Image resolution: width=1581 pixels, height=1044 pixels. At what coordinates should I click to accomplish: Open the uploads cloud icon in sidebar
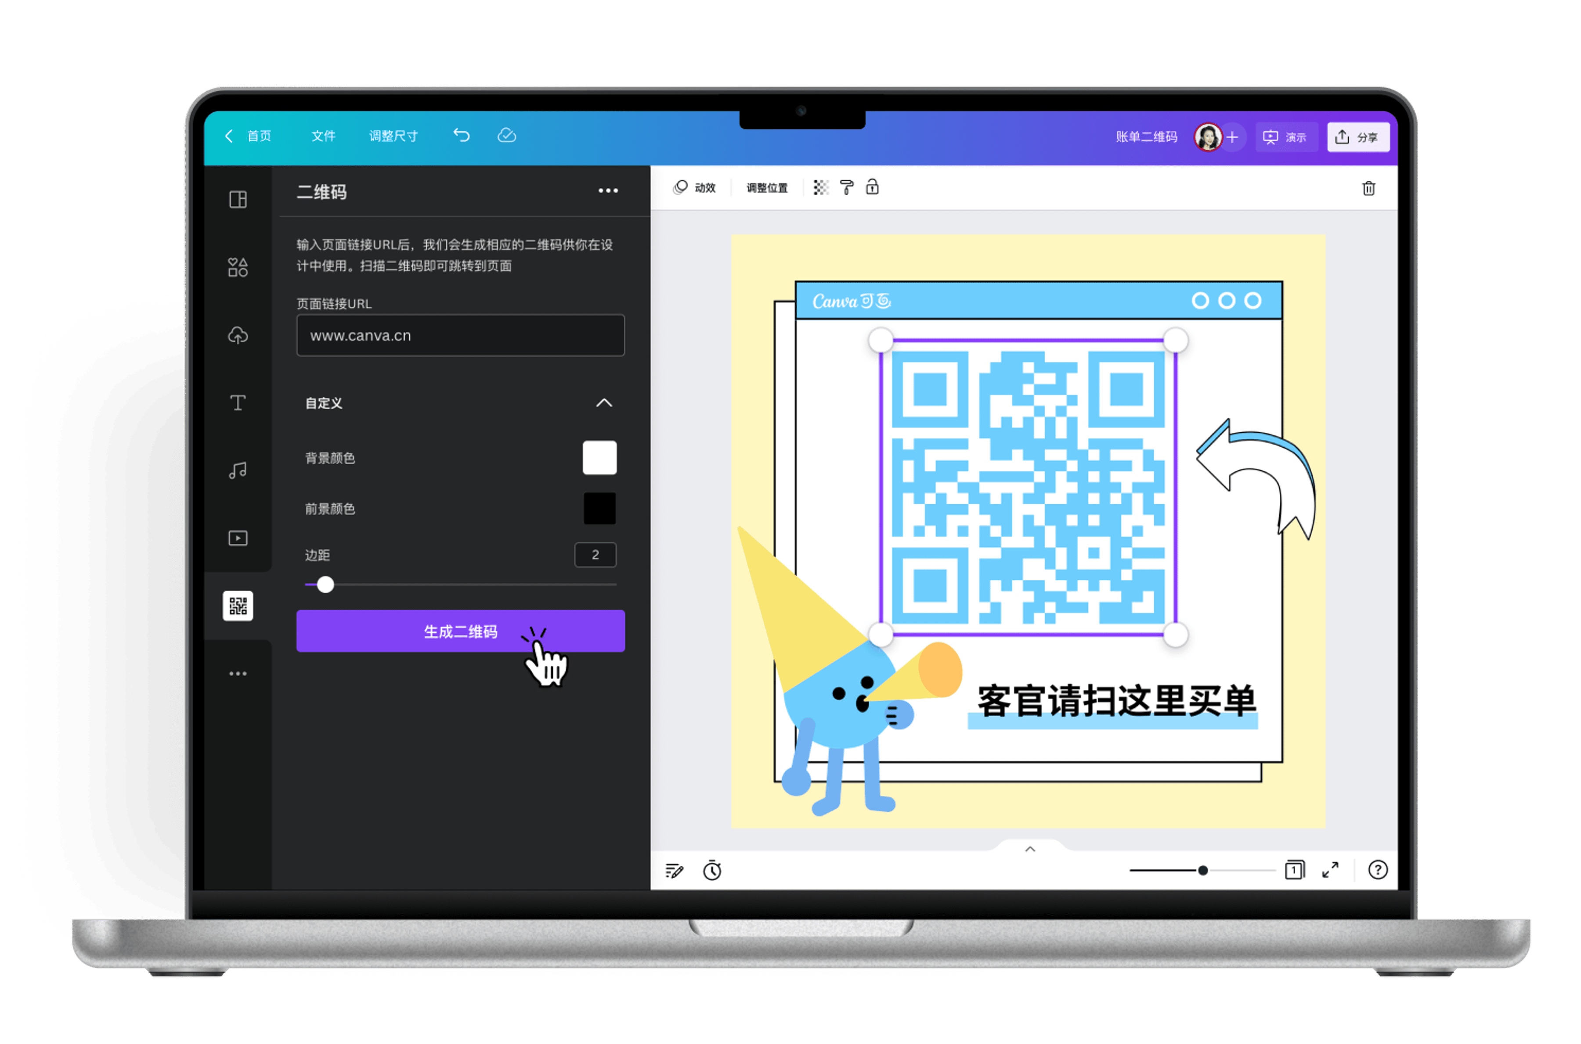pos(238,335)
